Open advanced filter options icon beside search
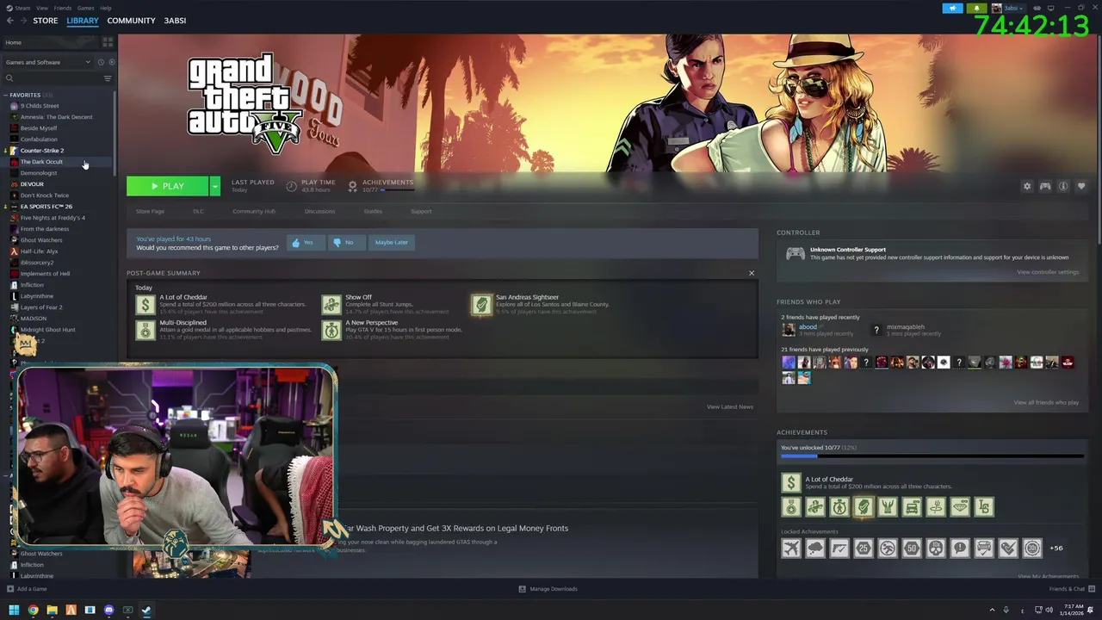 pos(108,78)
